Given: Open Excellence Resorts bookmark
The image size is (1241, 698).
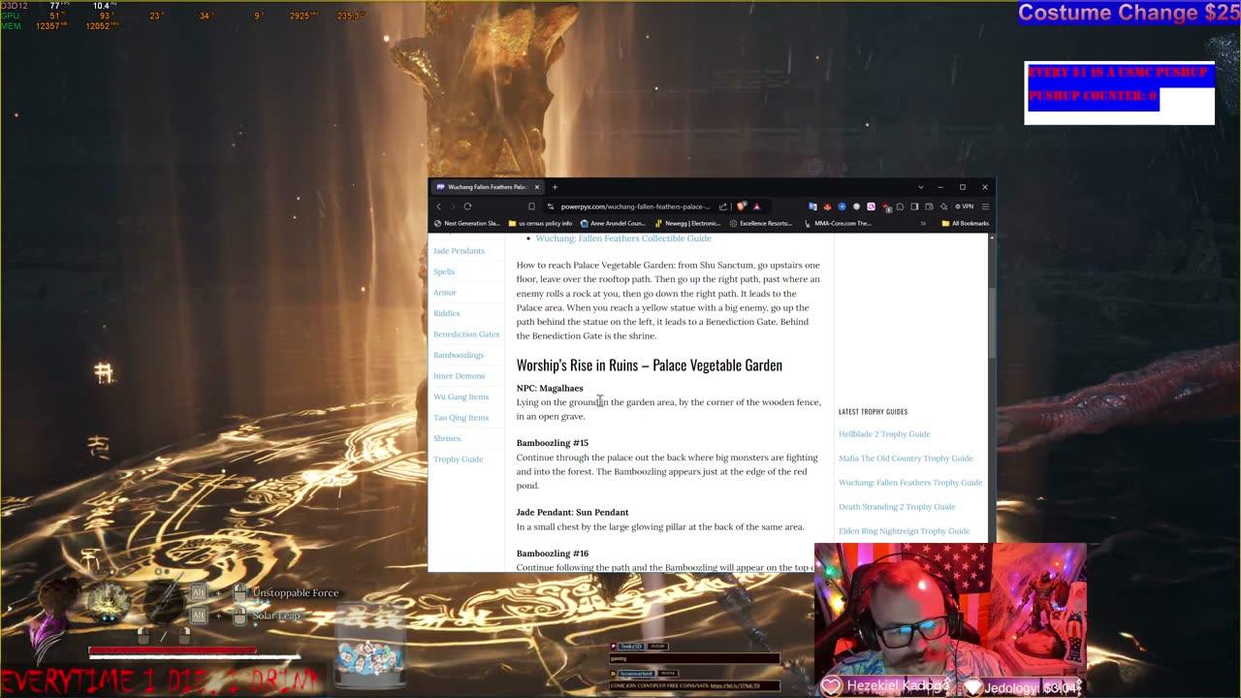Looking at the screenshot, I should [x=761, y=223].
